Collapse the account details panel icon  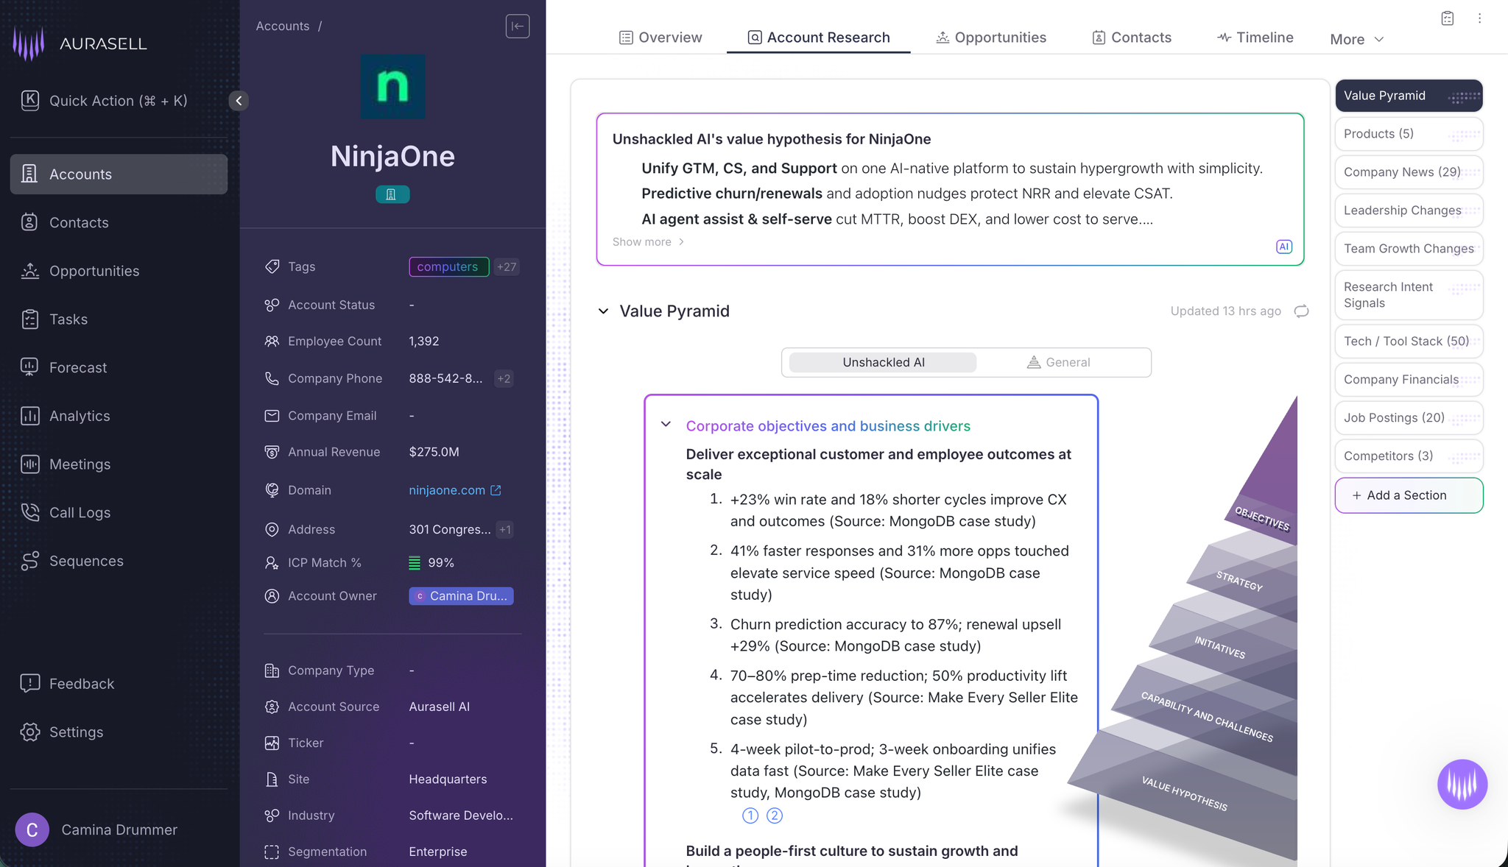(518, 26)
